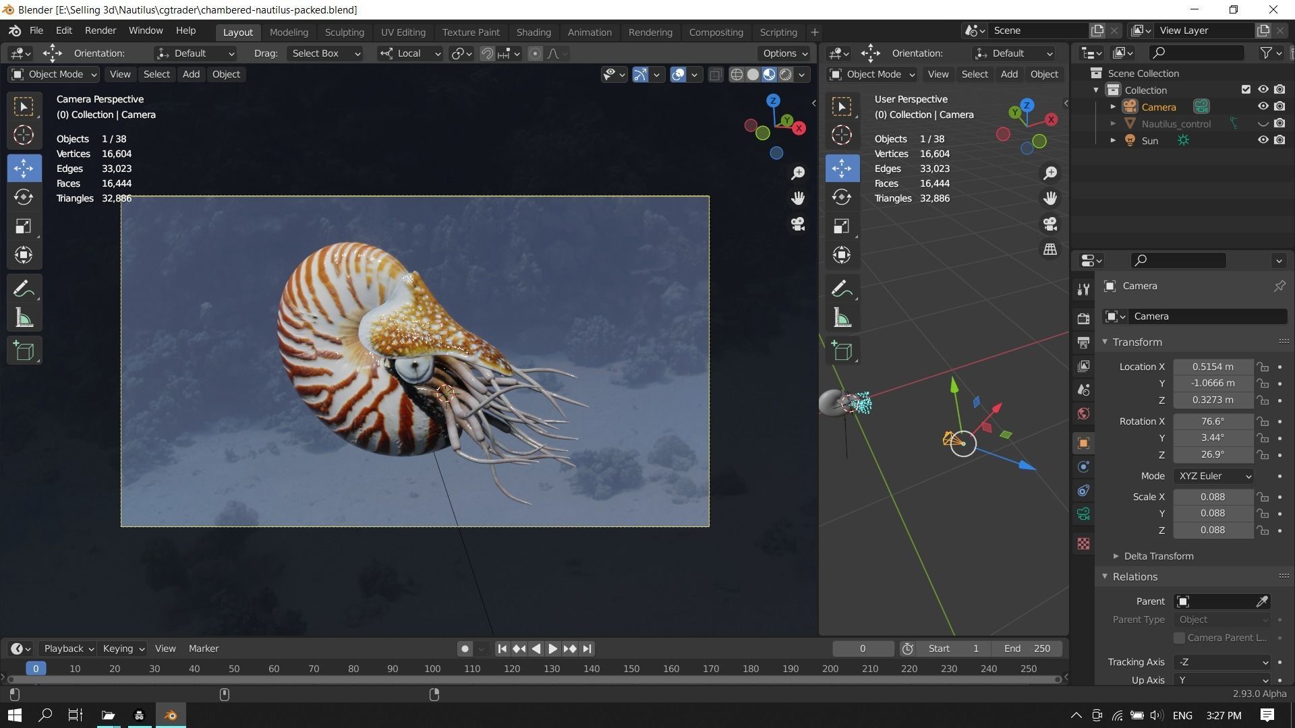
Task: Select the Annotate tool in left viewport
Action: [24, 289]
